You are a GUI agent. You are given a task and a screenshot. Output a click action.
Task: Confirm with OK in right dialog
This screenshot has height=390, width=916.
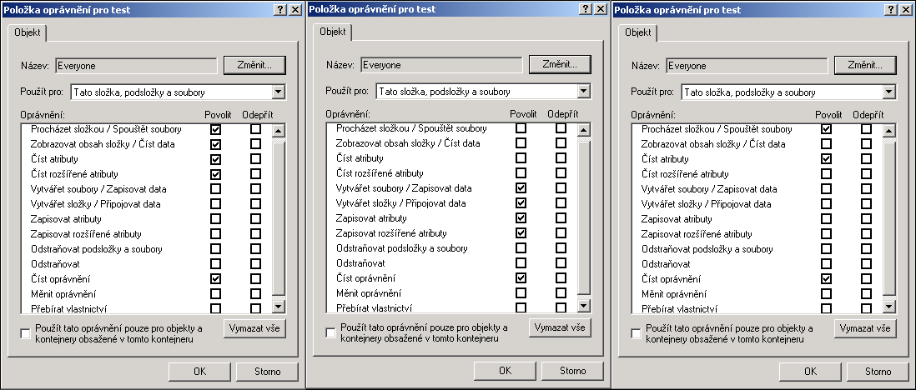pos(810,372)
